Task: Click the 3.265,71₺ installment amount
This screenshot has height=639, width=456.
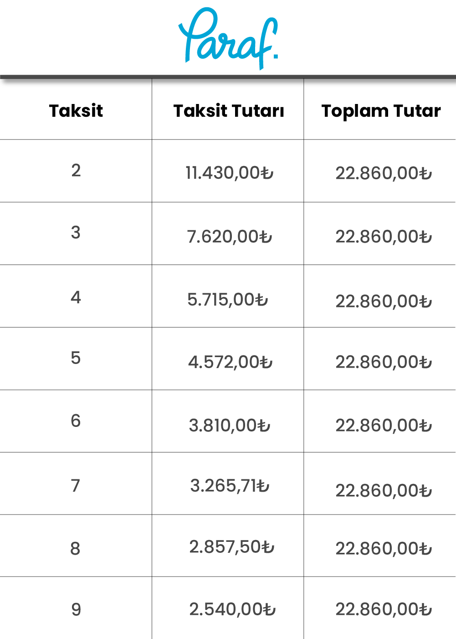Action: [230, 486]
